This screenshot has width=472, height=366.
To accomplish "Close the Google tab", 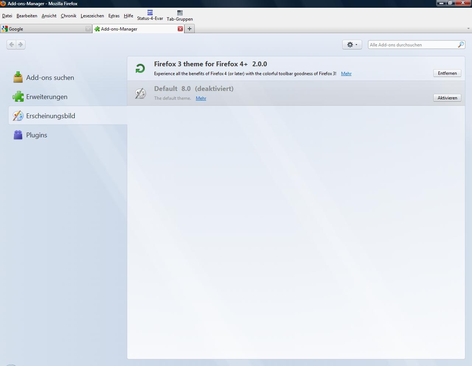I will pos(88,29).
